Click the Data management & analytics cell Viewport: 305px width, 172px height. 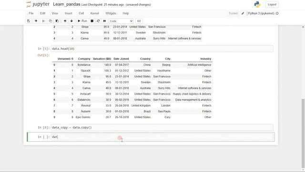click(x=193, y=100)
